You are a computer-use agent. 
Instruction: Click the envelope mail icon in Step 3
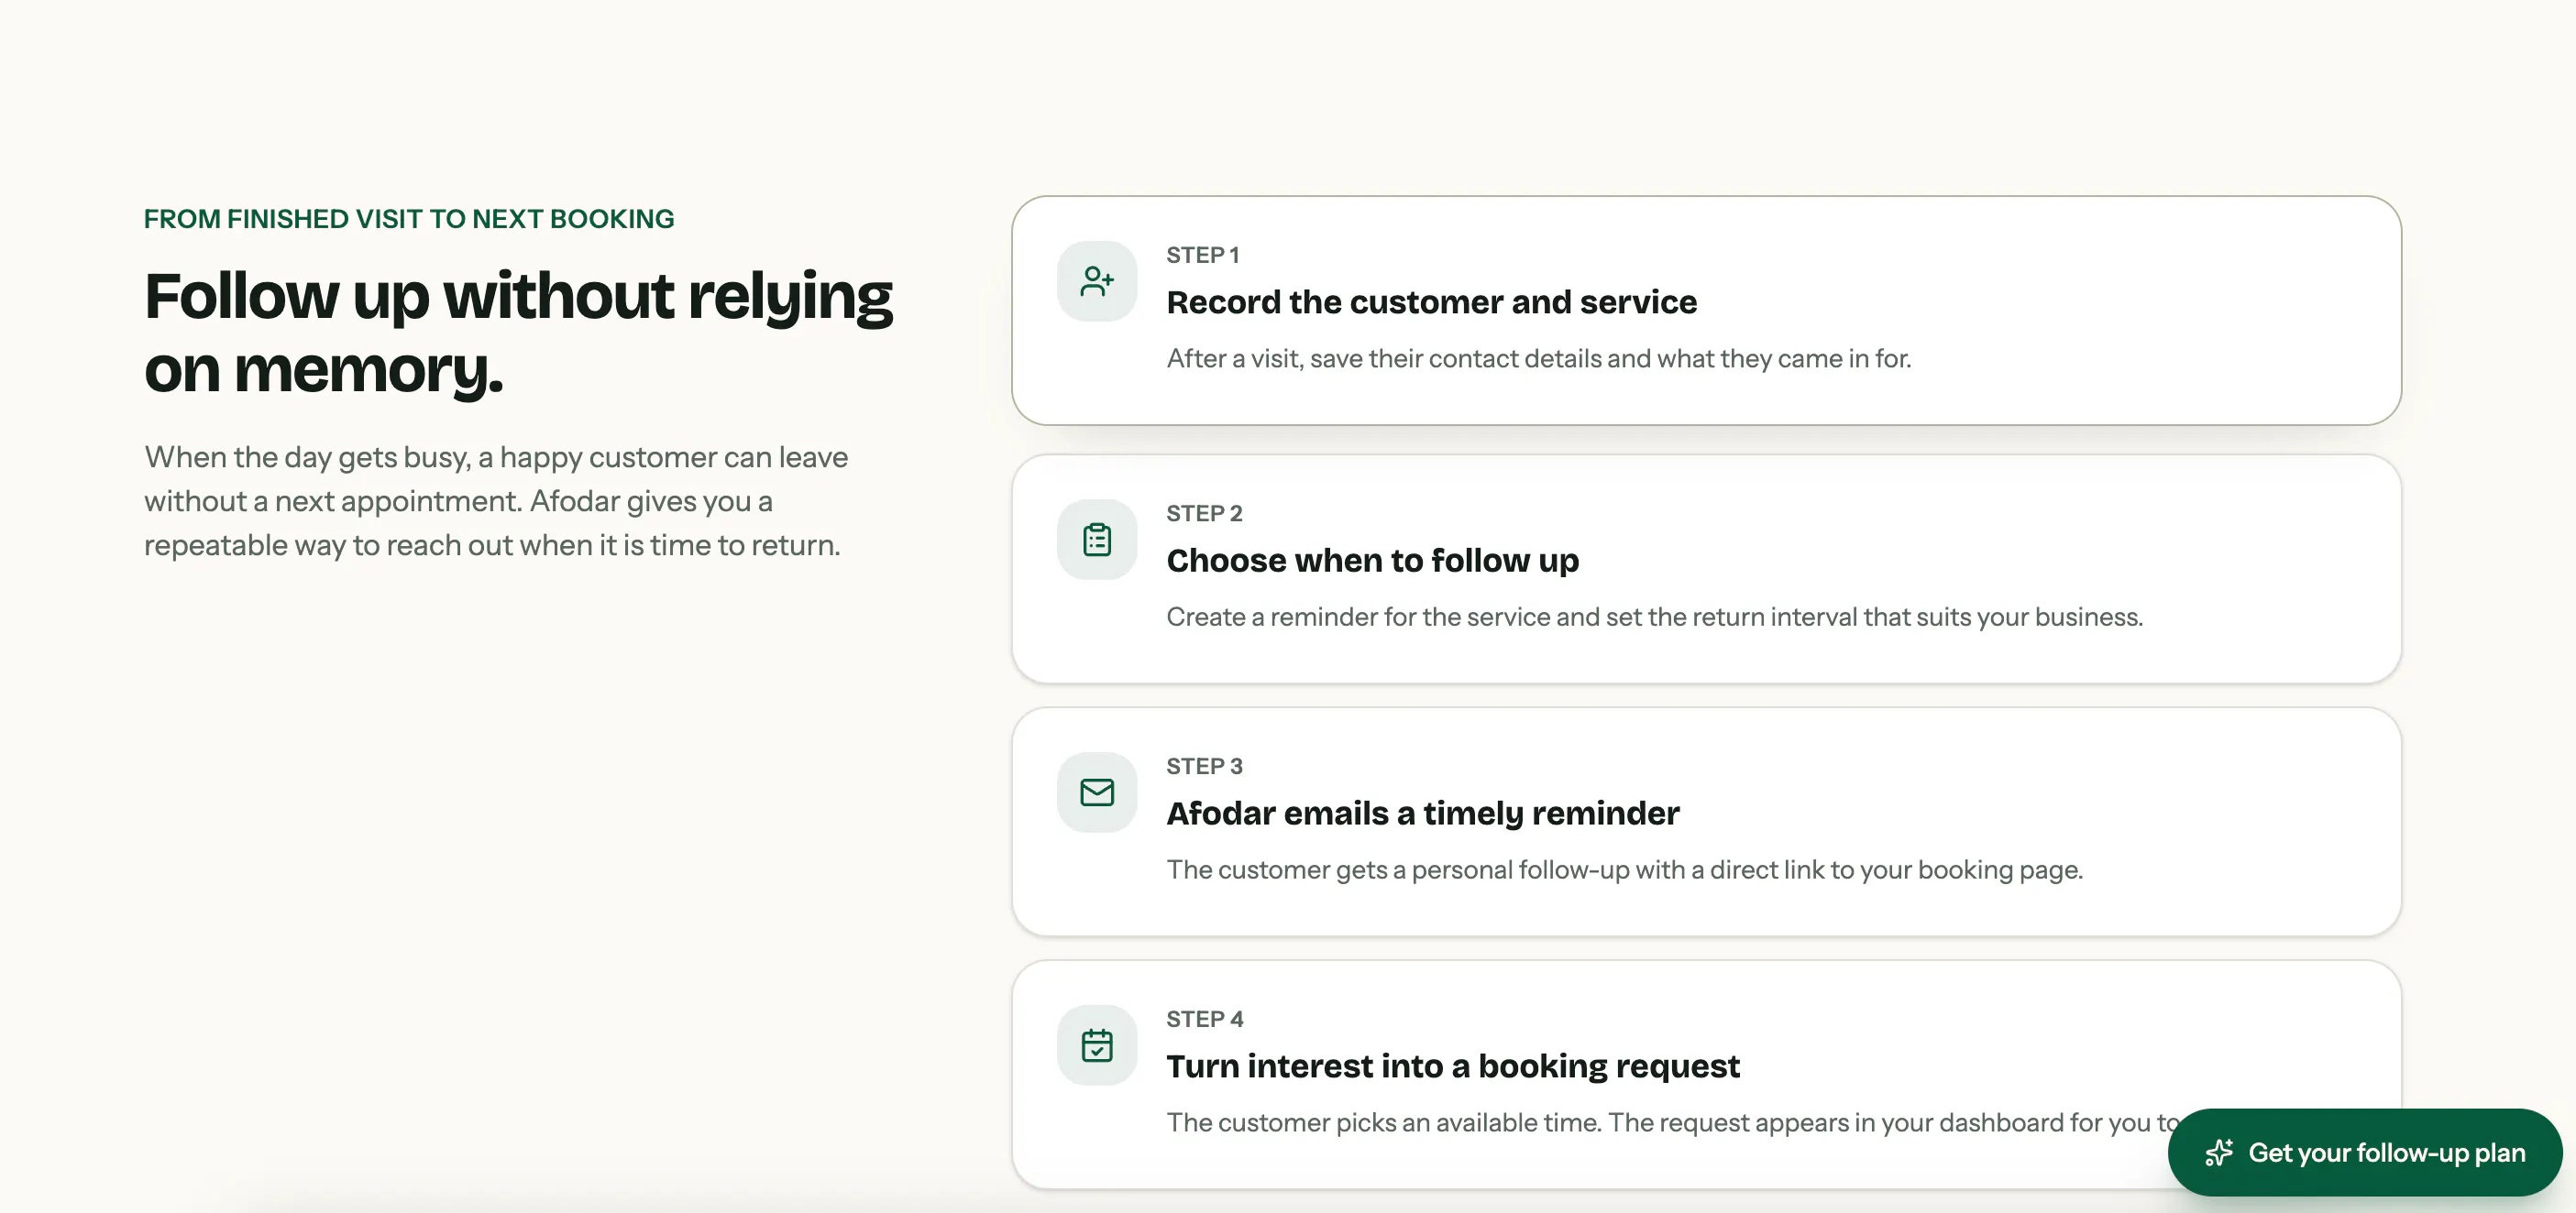pyautogui.click(x=1097, y=792)
